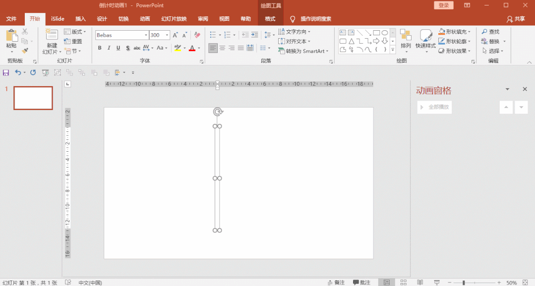The image size is (535, 286).
Task: Center align text
Action: pyautogui.click(x=223, y=48)
